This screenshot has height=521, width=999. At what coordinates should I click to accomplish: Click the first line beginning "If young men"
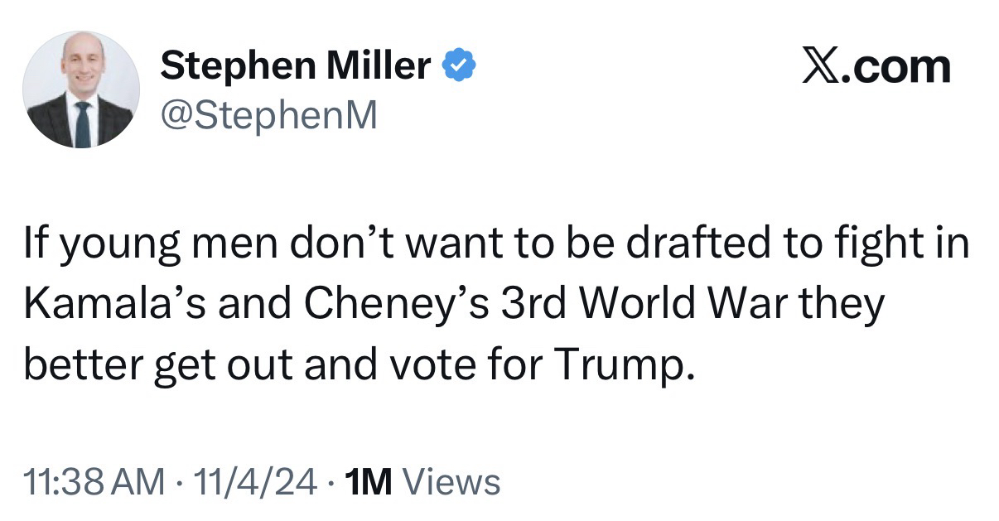pyautogui.click(x=497, y=248)
